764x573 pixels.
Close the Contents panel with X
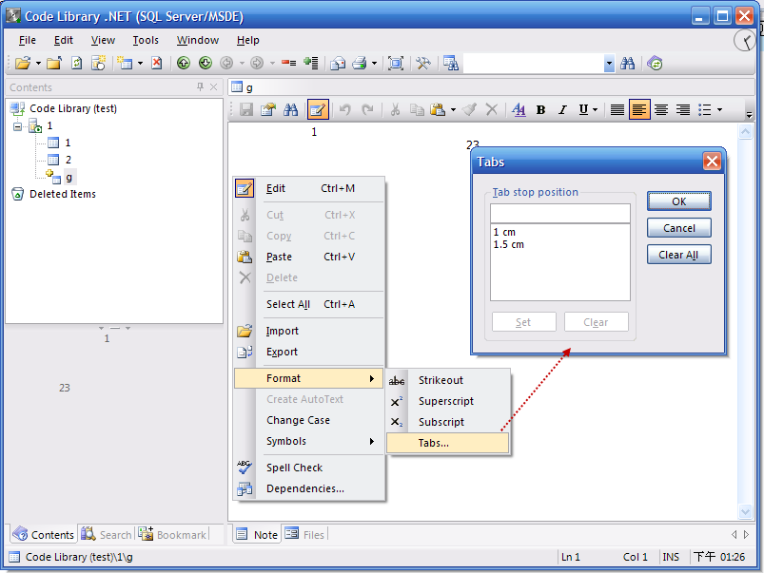(x=213, y=87)
